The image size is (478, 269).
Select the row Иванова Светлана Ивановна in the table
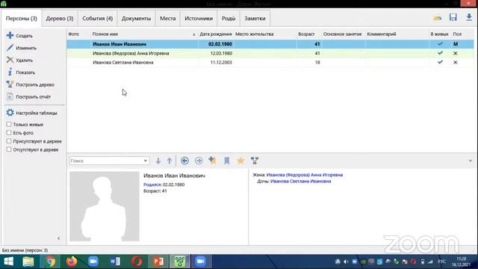[270, 62]
